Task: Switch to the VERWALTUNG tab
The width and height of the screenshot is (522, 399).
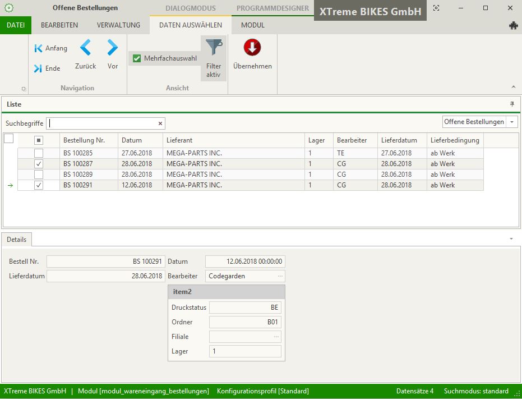Action: (x=118, y=25)
